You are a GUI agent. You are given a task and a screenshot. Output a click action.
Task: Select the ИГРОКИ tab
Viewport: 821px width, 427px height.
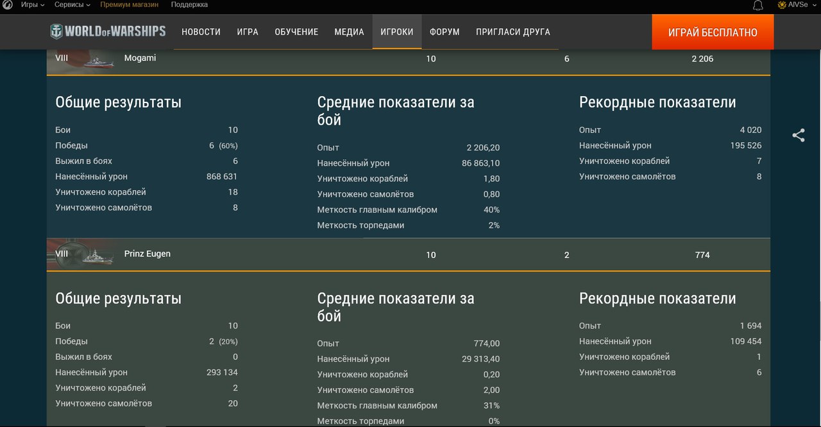[x=396, y=32]
